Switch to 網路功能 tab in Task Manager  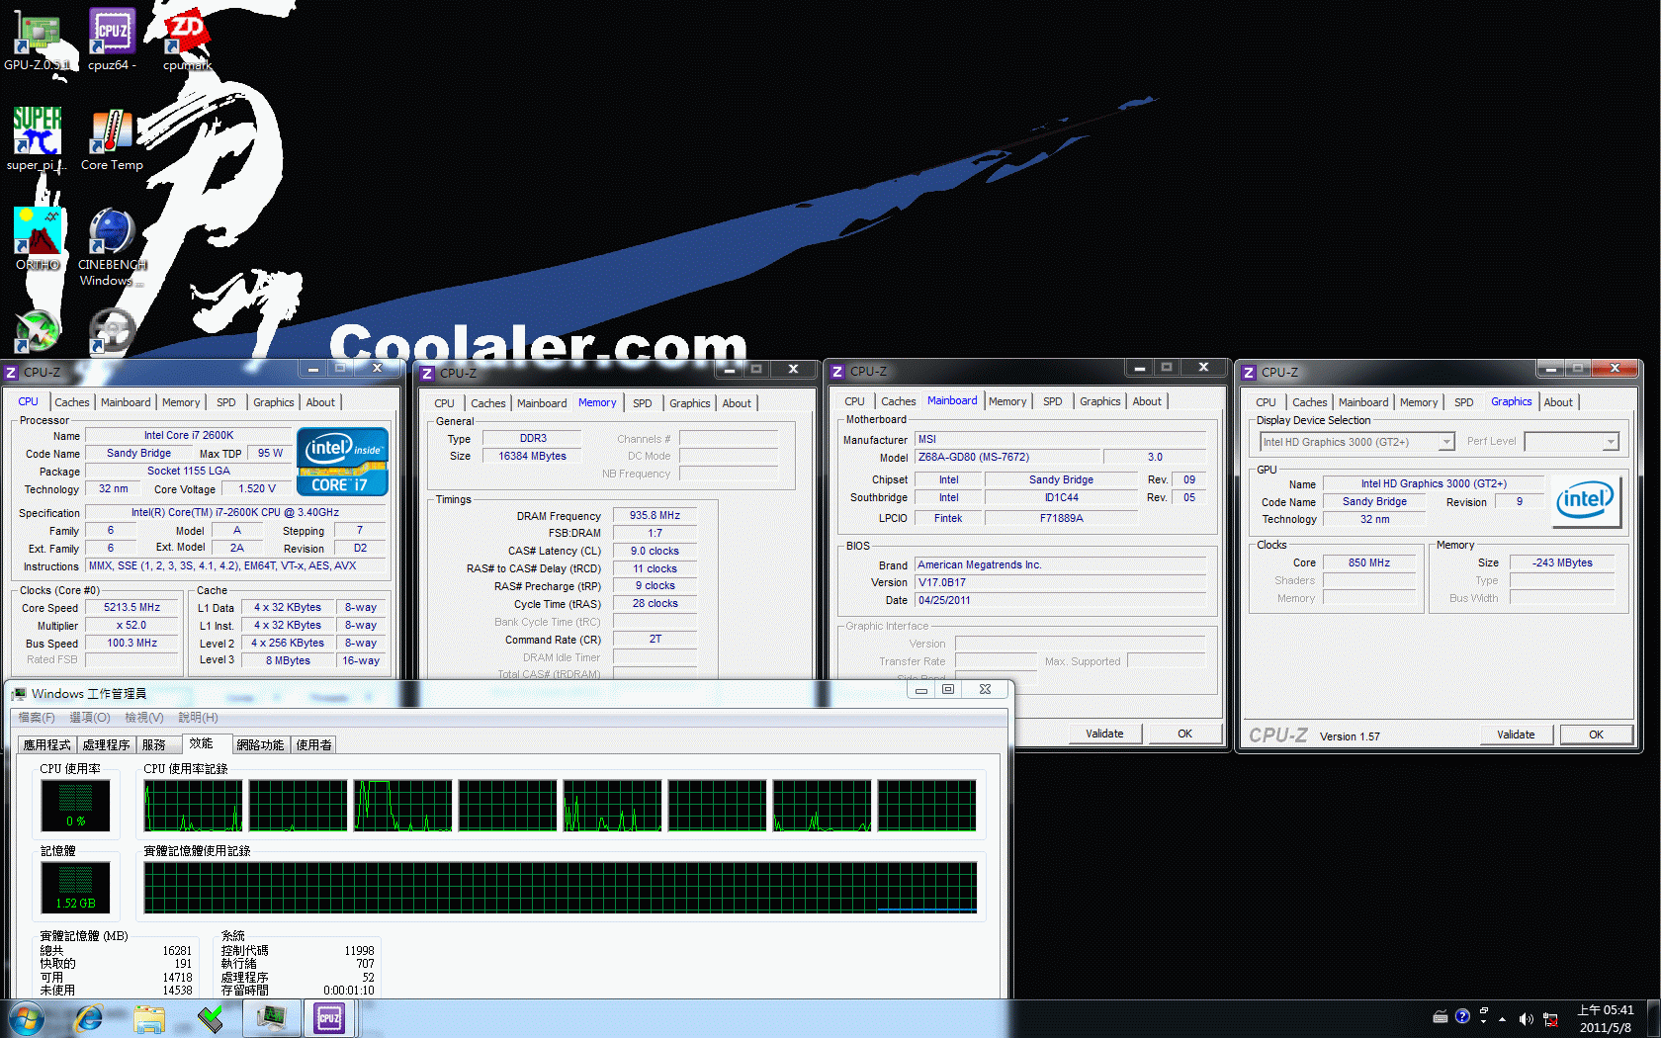click(x=260, y=745)
